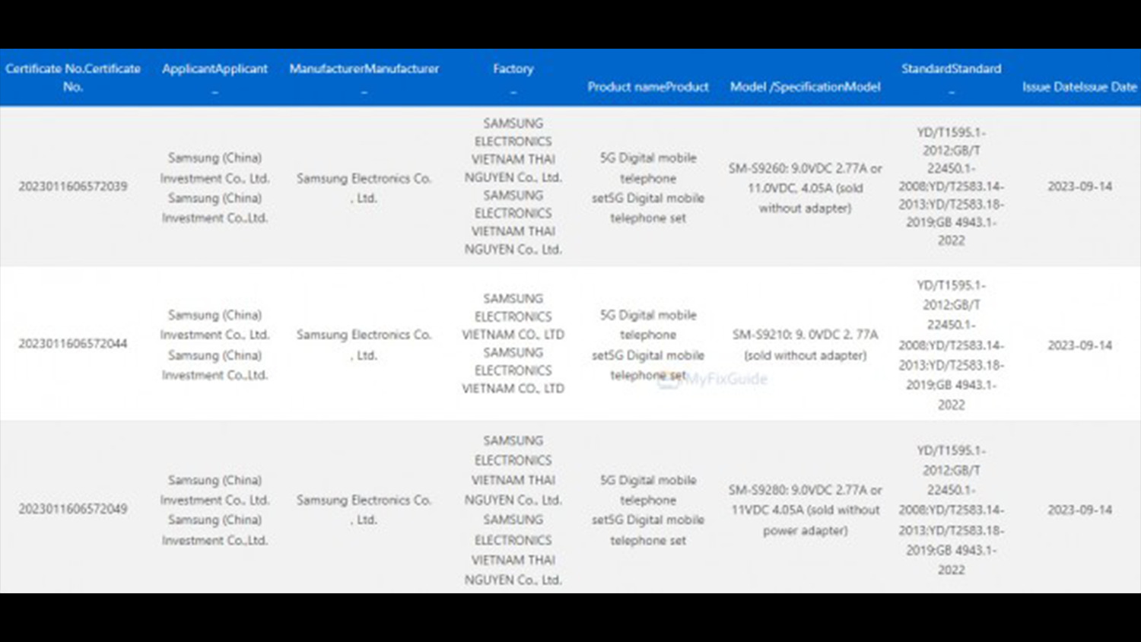The image size is (1141, 642).
Task: Select the SM-S9260 model specification cell
Action: coord(805,188)
